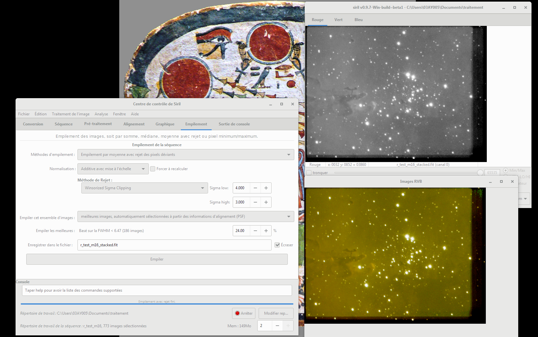Maximize the siril v0.9.7 image window
The image size is (538, 337).
tap(515, 7)
